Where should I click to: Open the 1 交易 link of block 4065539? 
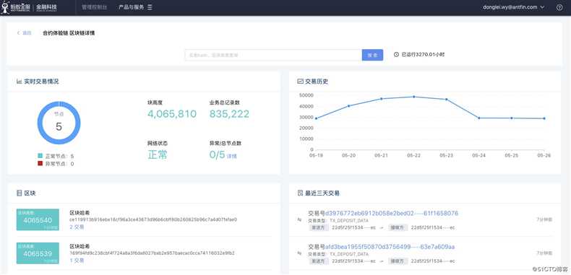(77, 261)
